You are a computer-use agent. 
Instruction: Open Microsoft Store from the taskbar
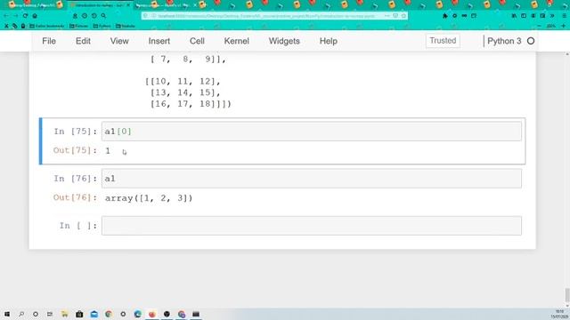coord(79,314)
